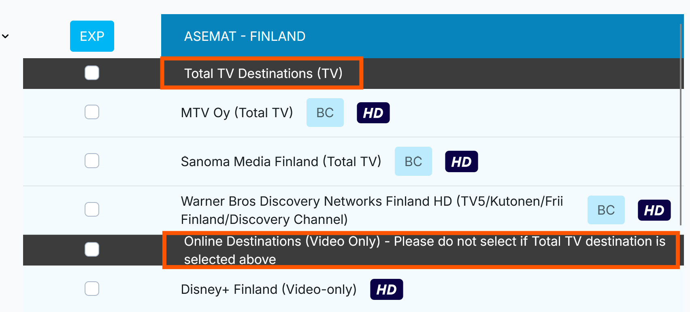
Task: Tick the Disney+ Finland (Video-only) checkbox
Action: click(92, 289)
